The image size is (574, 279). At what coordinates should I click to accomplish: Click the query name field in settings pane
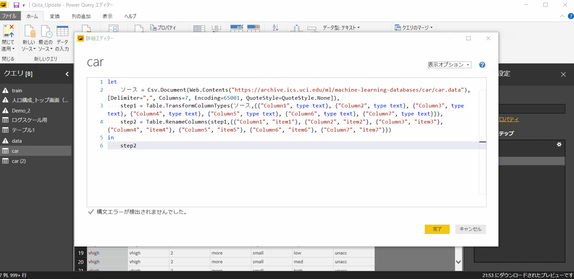pyautogui.click(x=532, y=109)
